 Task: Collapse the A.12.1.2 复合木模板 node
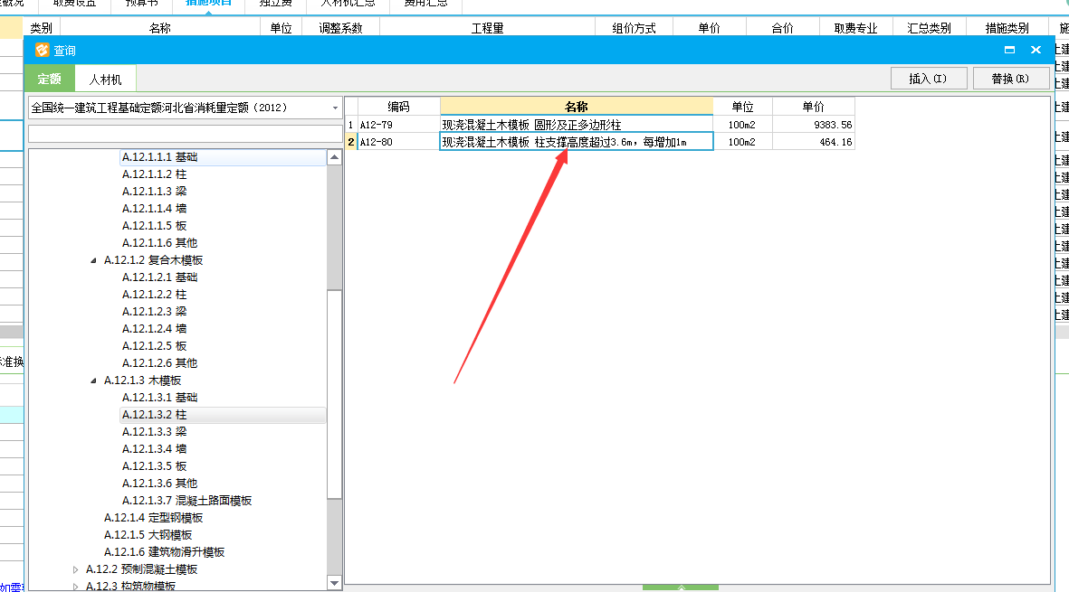(94, 260)
